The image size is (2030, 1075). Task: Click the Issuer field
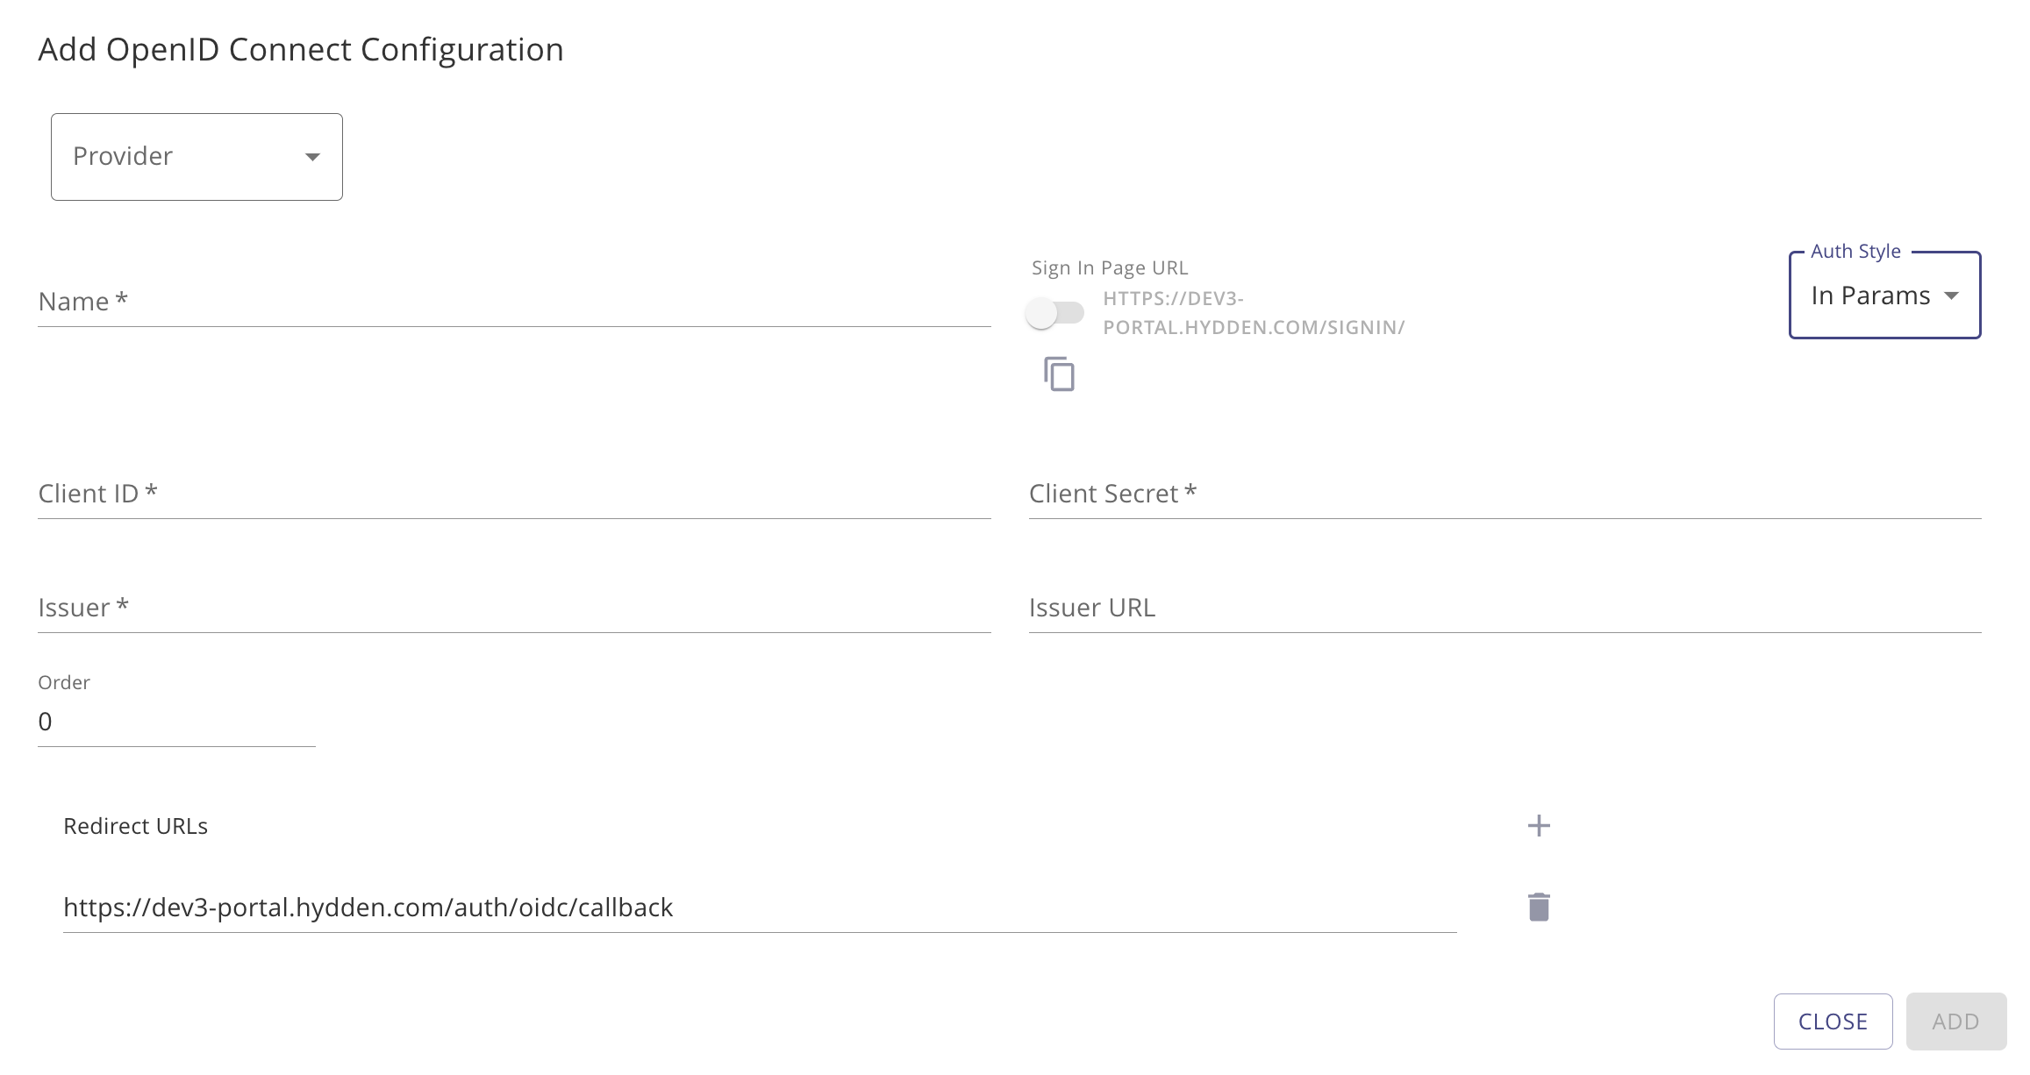513,607
